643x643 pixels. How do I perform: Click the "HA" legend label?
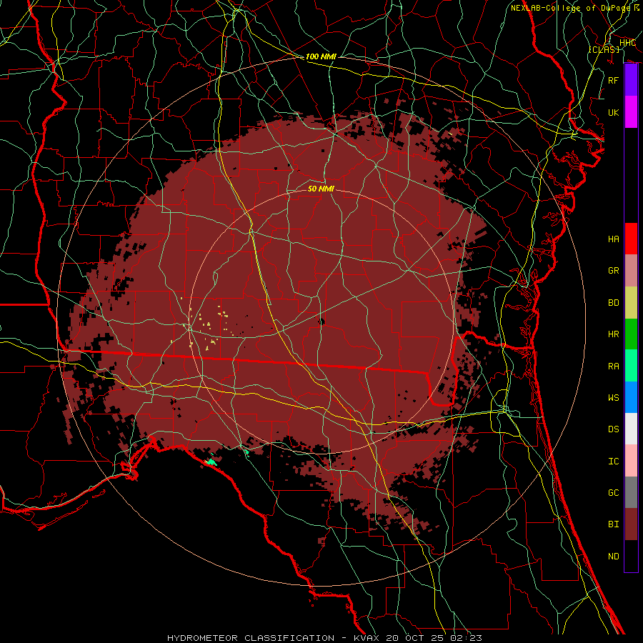click(x=614, y=239)
